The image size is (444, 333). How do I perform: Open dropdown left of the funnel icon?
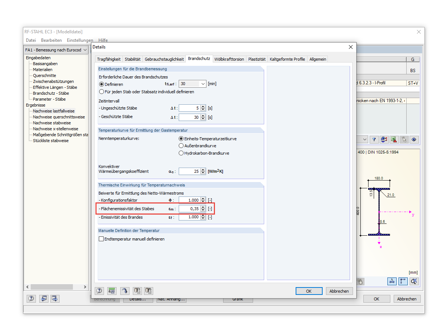pos(365,139)
